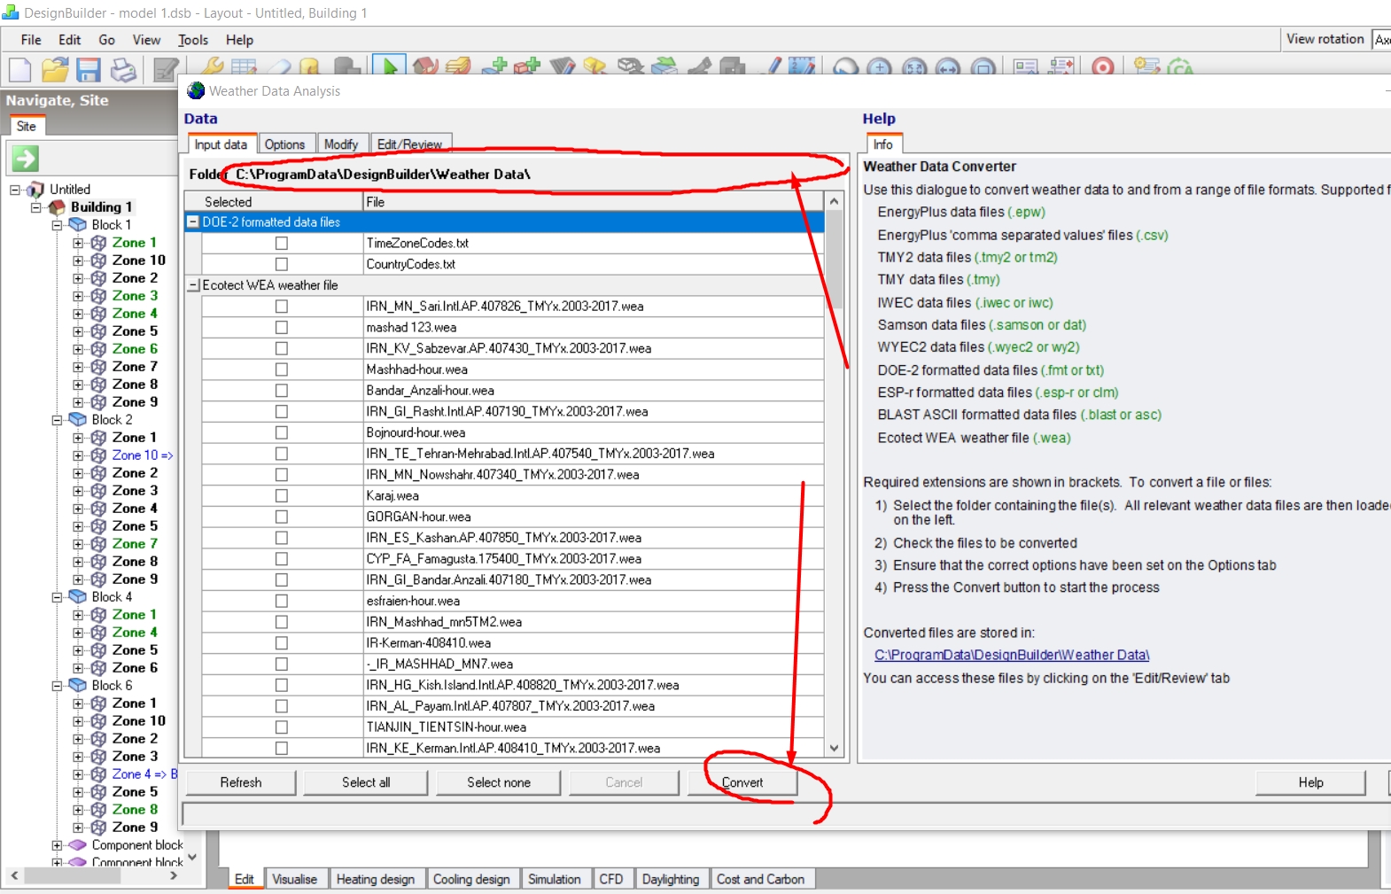Click the printer toolbar icon

123,69
